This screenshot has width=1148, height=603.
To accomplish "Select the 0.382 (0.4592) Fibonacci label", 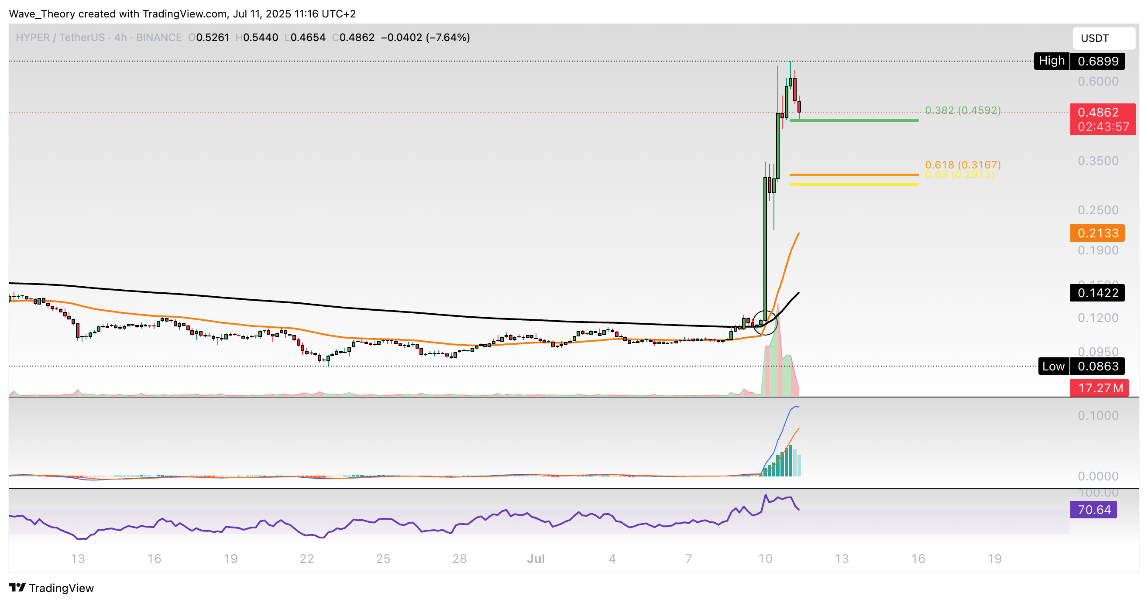I will pyautogui.click(x=962, y=110).
